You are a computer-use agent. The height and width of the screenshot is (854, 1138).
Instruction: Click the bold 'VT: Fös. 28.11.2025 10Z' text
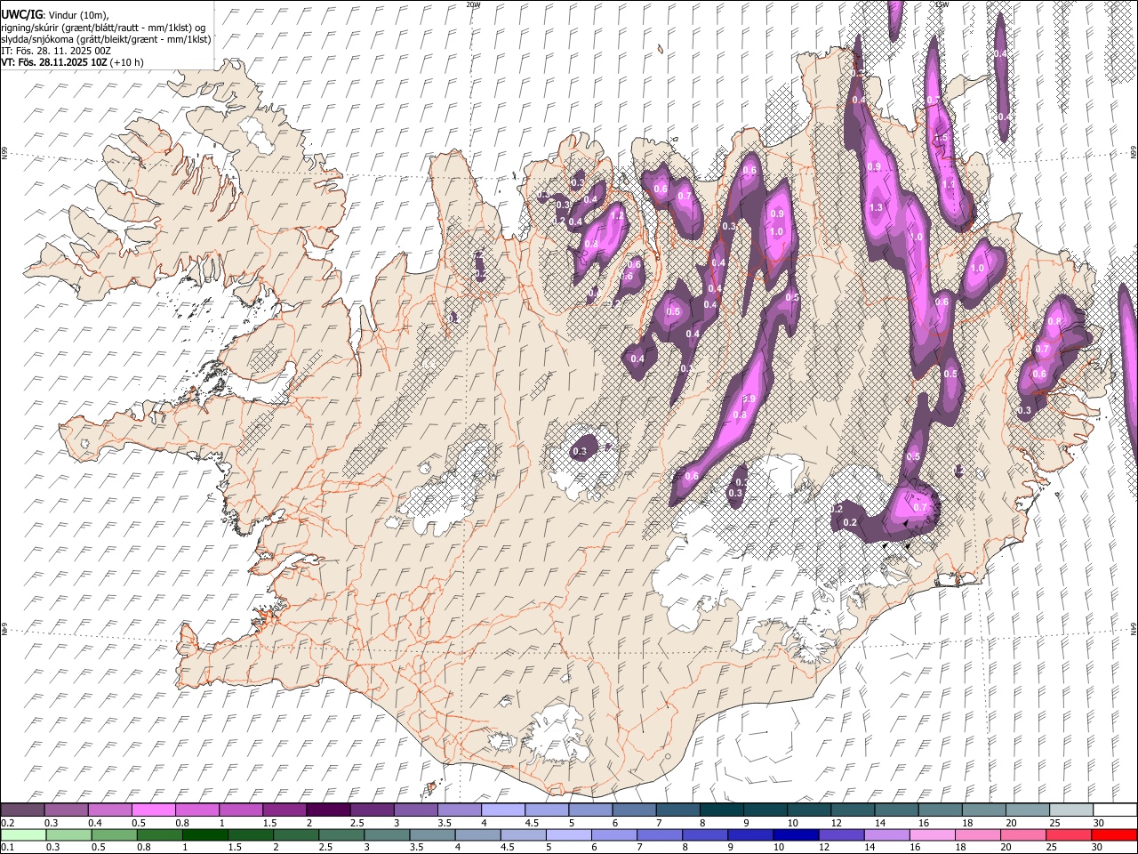(x=54, y=62)
